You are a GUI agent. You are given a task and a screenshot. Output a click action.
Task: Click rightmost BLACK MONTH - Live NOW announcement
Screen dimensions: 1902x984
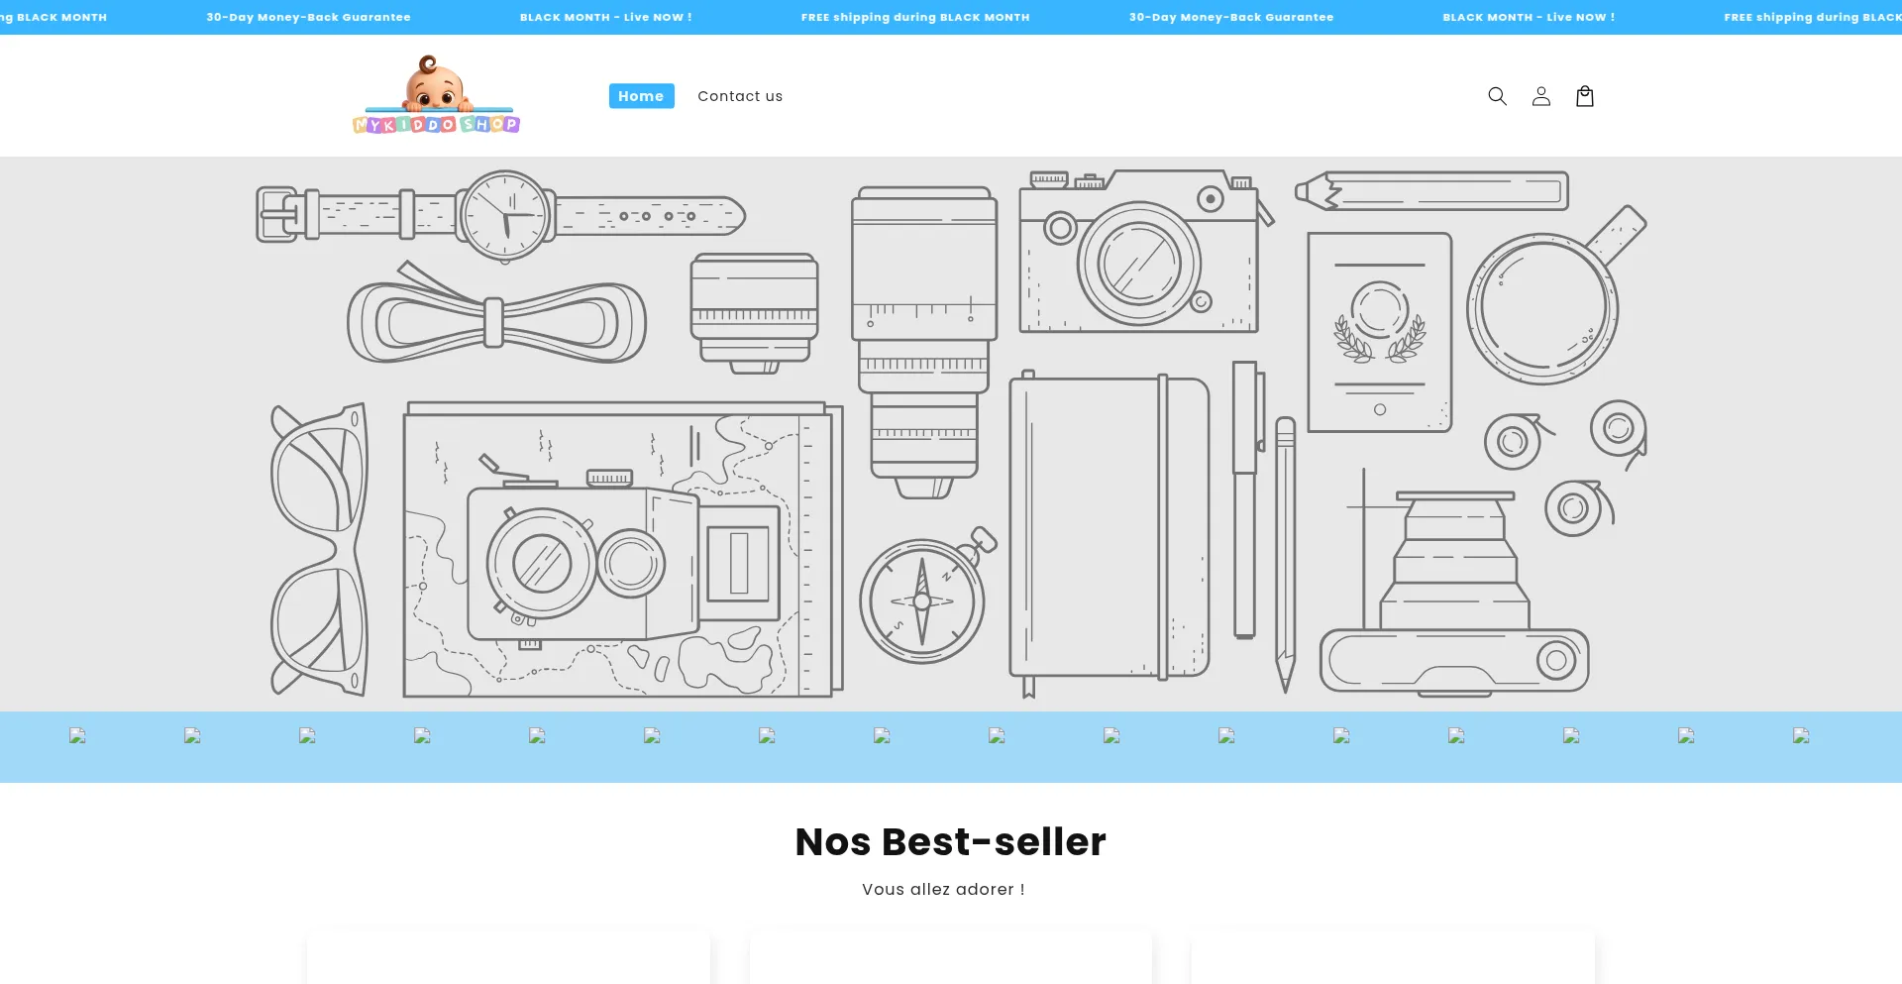coord(1528,17)
